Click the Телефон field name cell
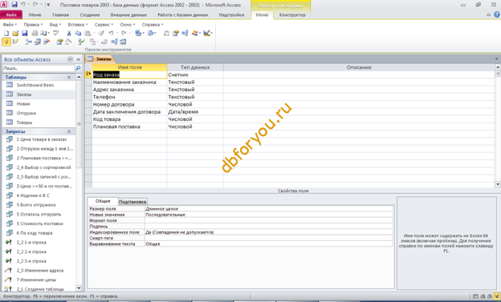Image resolution: width=501 pixels, height=302 pixels. [129, 97]
